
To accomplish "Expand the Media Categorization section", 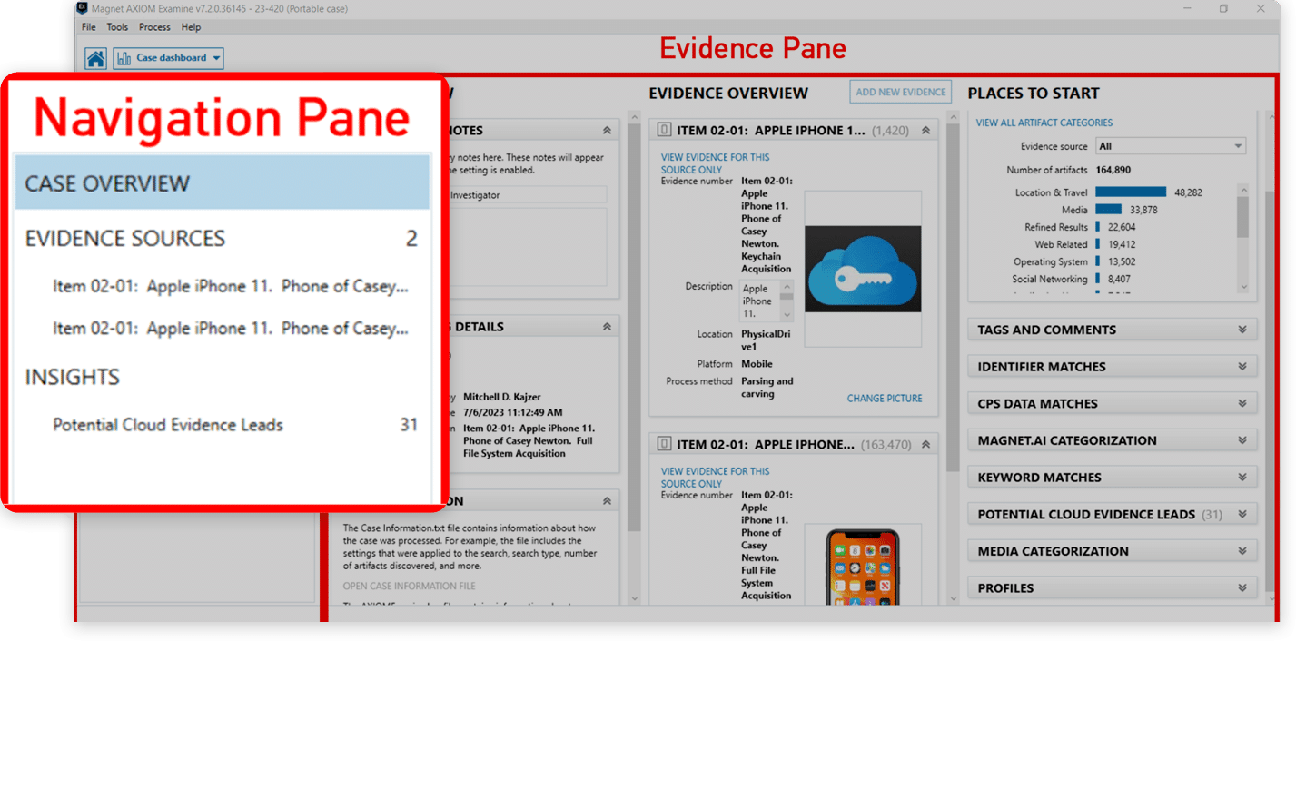I will pyautogui.click(x=1112, y=551).
